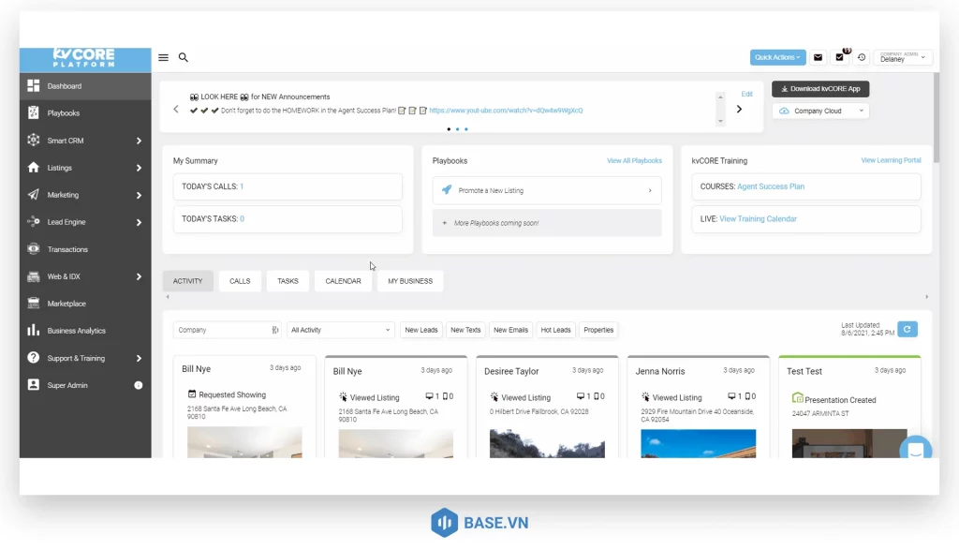The height and width of the screenshot is (550, 959).
Task: Open the All Activity dropdown
Action: (341, 330)
